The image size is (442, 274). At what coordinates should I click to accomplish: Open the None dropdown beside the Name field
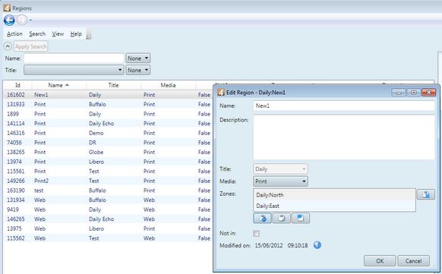[138, 58]
